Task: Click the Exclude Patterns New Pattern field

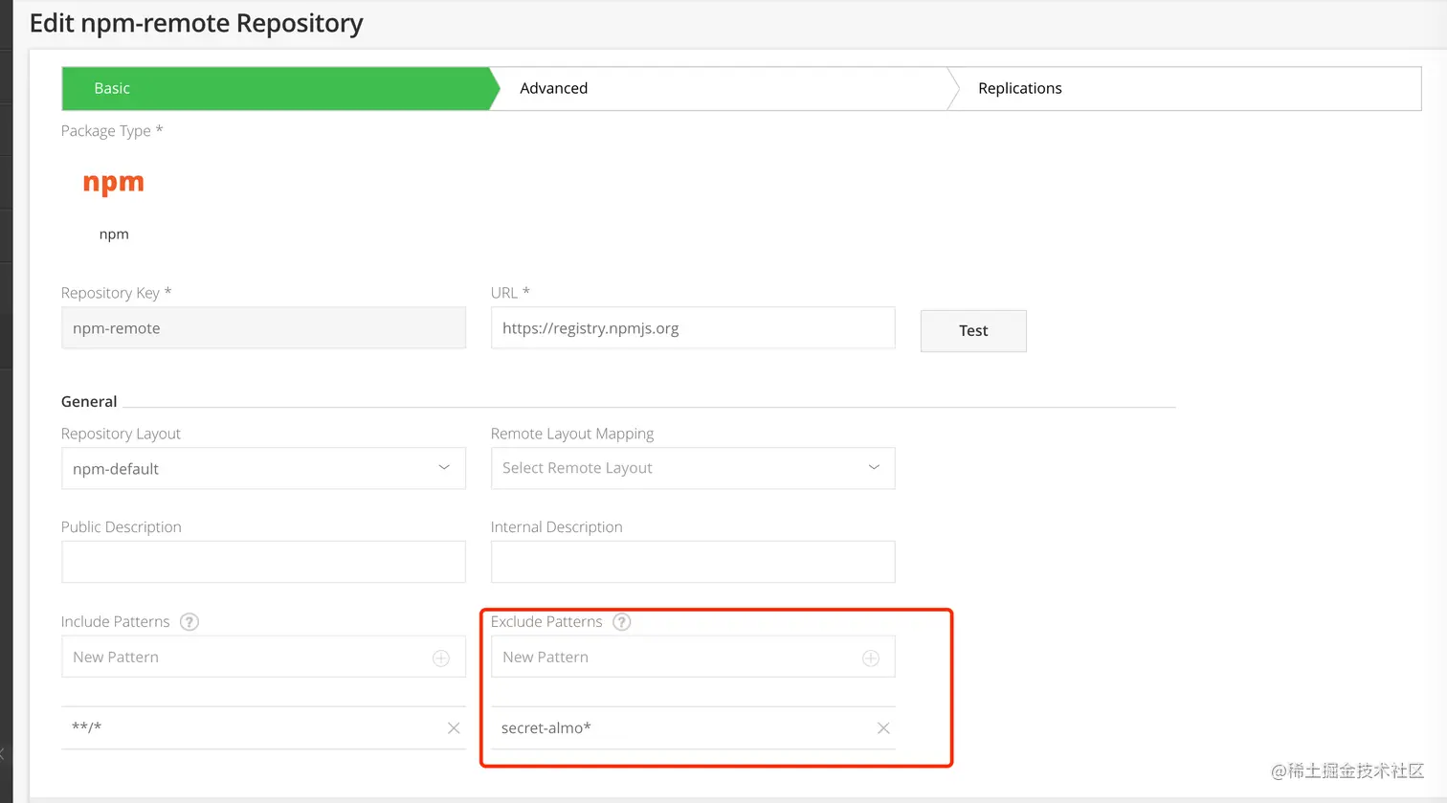Action: pyautogui.click(x=675, y=658)
